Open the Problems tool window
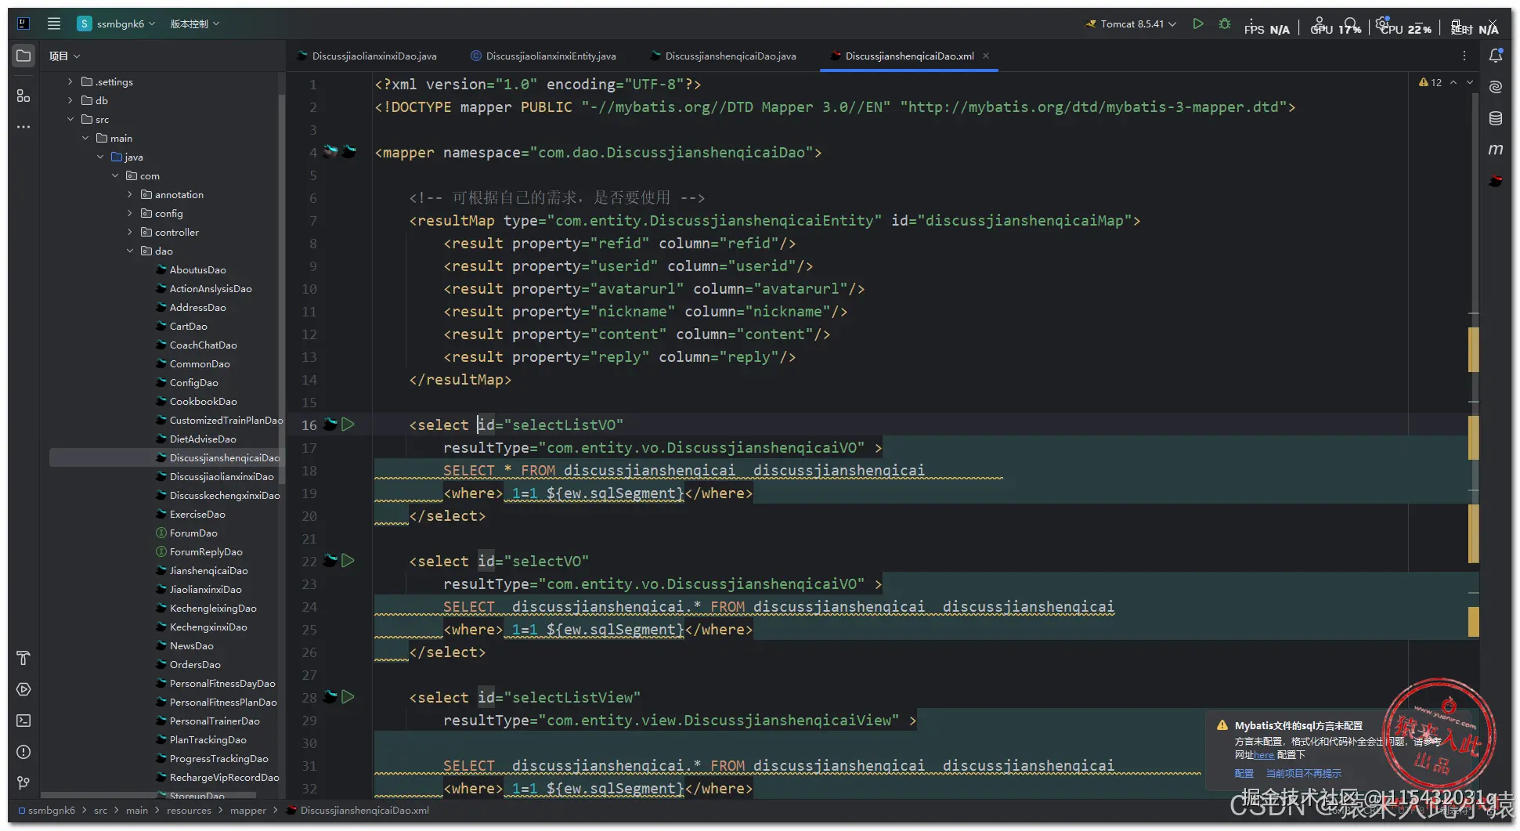Screen dimensions: 1520x831 [x=23, y=752]
